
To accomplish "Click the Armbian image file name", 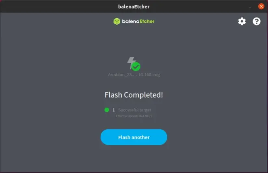I will [134, 75].
